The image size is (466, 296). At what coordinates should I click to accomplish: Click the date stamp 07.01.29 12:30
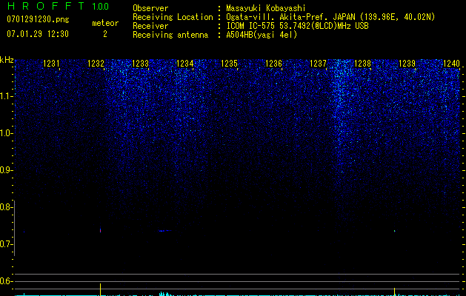[x=38, y=34]
